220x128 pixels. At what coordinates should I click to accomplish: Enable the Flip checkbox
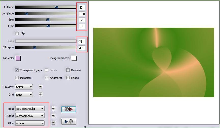(x=17, y=33)
